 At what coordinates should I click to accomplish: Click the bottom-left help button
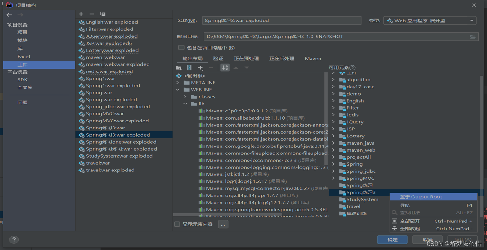[14, 239]
